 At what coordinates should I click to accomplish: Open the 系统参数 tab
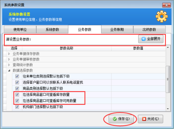tap(52, 29)
